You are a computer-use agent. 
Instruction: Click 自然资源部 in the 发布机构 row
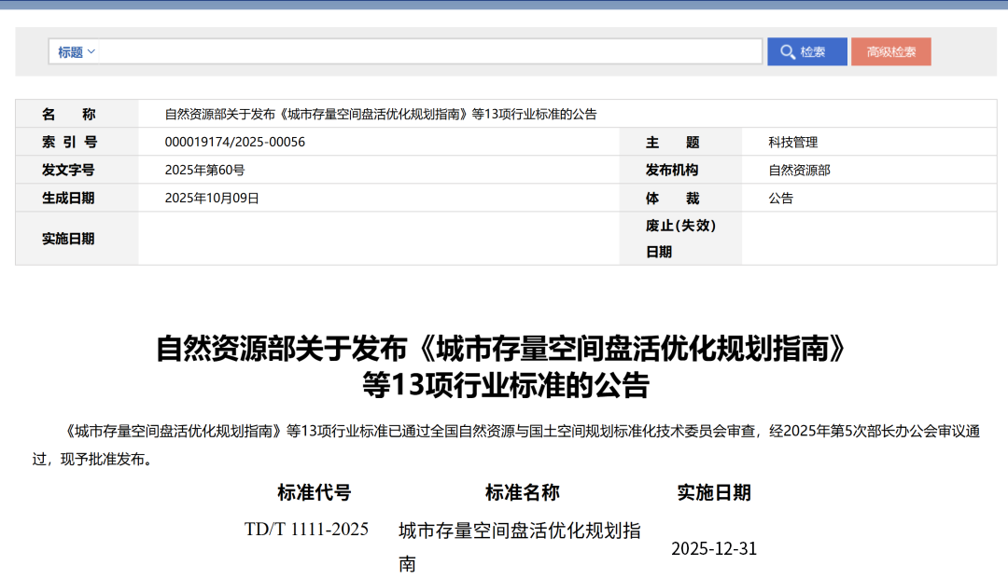tap(799, 170)
